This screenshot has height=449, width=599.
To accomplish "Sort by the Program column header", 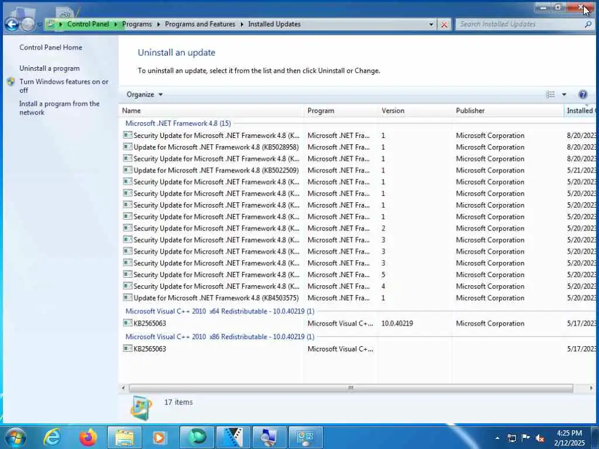I will pyautogui.click(x=341, y=110).
